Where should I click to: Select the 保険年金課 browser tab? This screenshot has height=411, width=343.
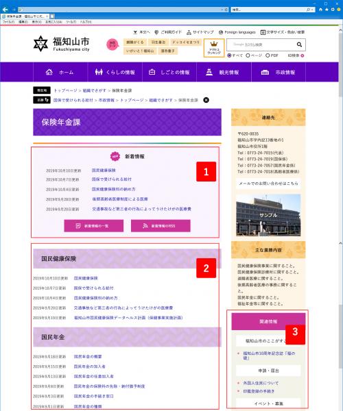25,16
